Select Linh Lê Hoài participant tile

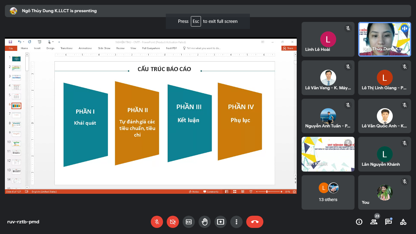pos(328,39)
